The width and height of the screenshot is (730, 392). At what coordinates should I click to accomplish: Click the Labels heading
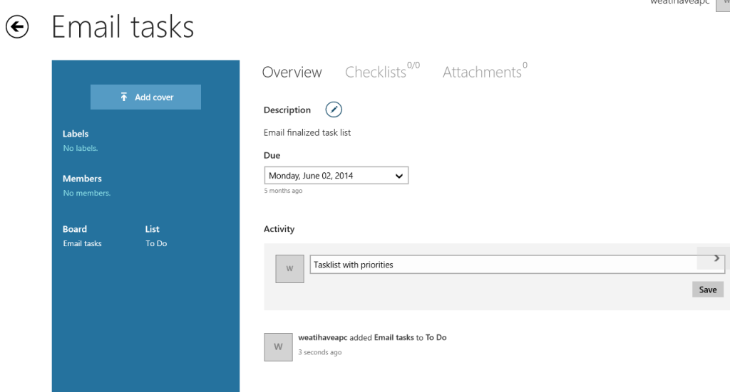(x=76, y=134)
